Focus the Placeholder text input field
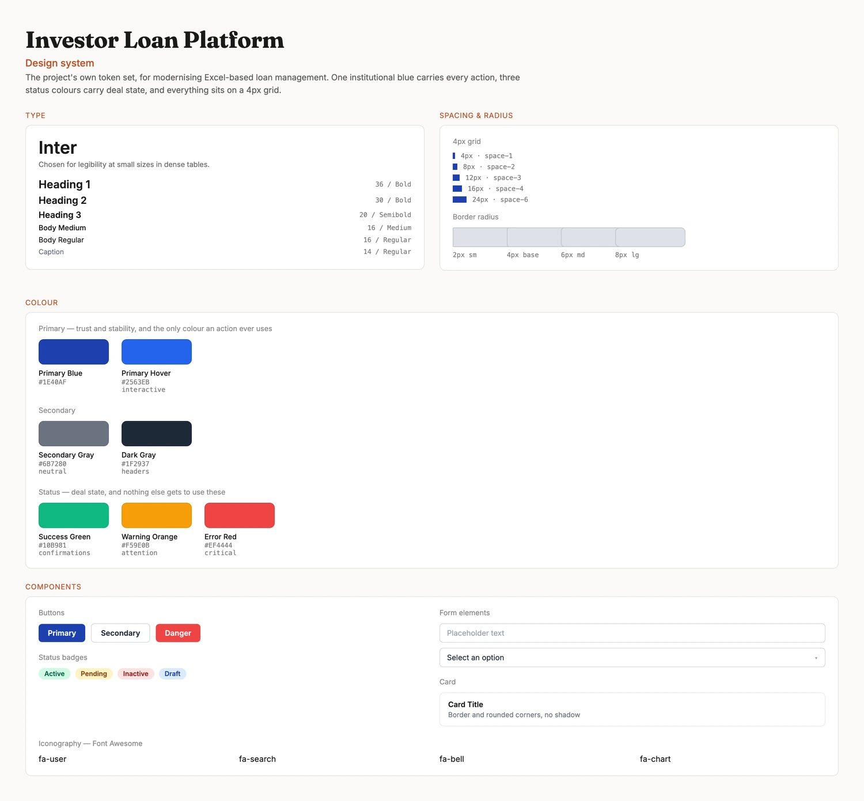Image resolution: width=864 pixels, height=801 pixels. click(632, 633)
